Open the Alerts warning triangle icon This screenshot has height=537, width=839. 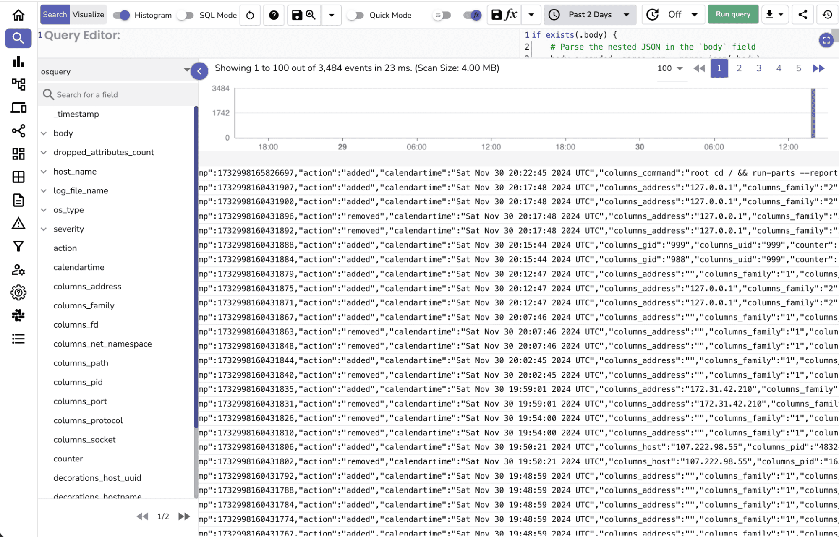[x=18, y=223]
